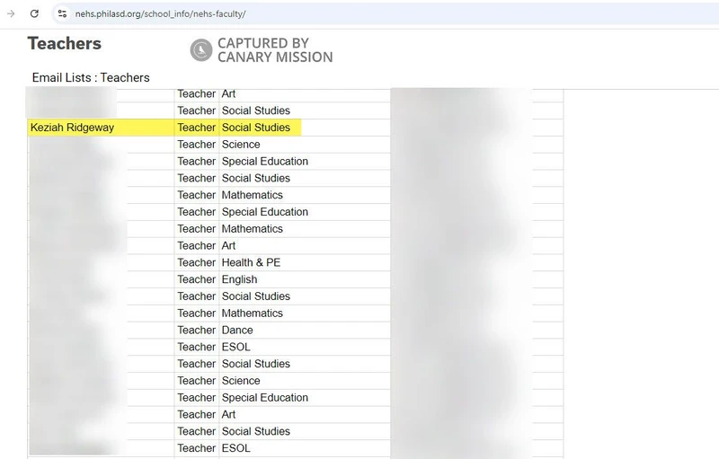The width and height of the screenshot is (719, 459).
Task: Click the browser forward arrow
Action: pyautogui.click(x=11, y=14)
